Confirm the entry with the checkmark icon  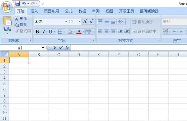pyautogui.click(x=61, y=48)
